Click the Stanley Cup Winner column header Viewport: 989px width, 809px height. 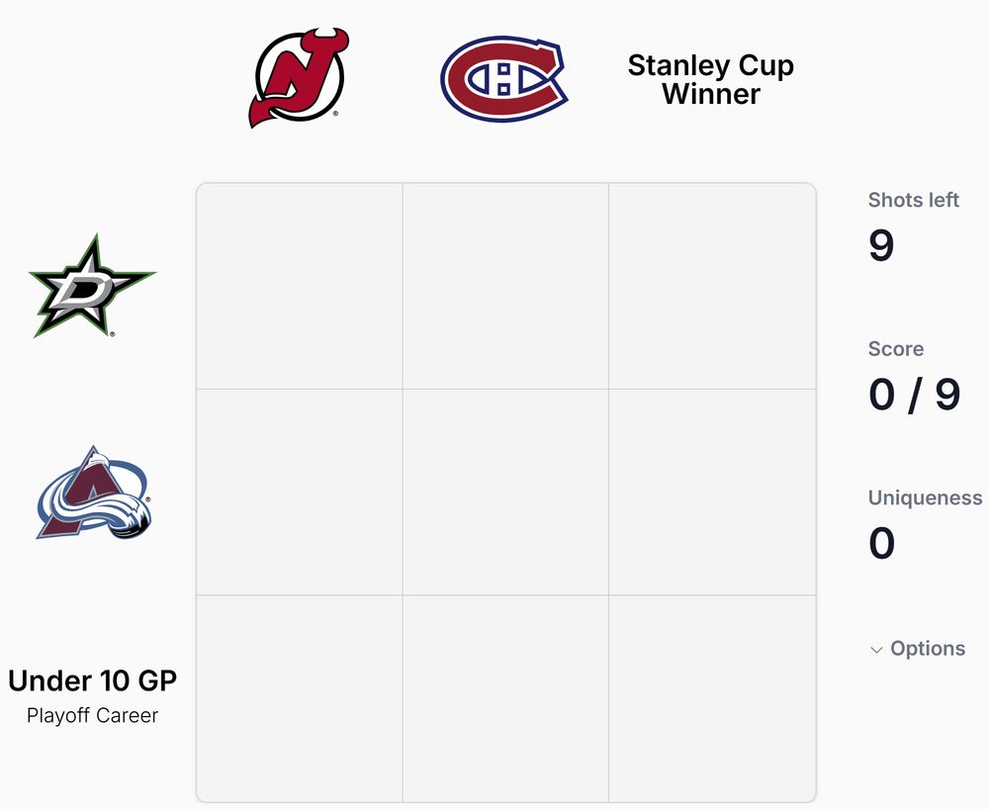coord(711,79)
